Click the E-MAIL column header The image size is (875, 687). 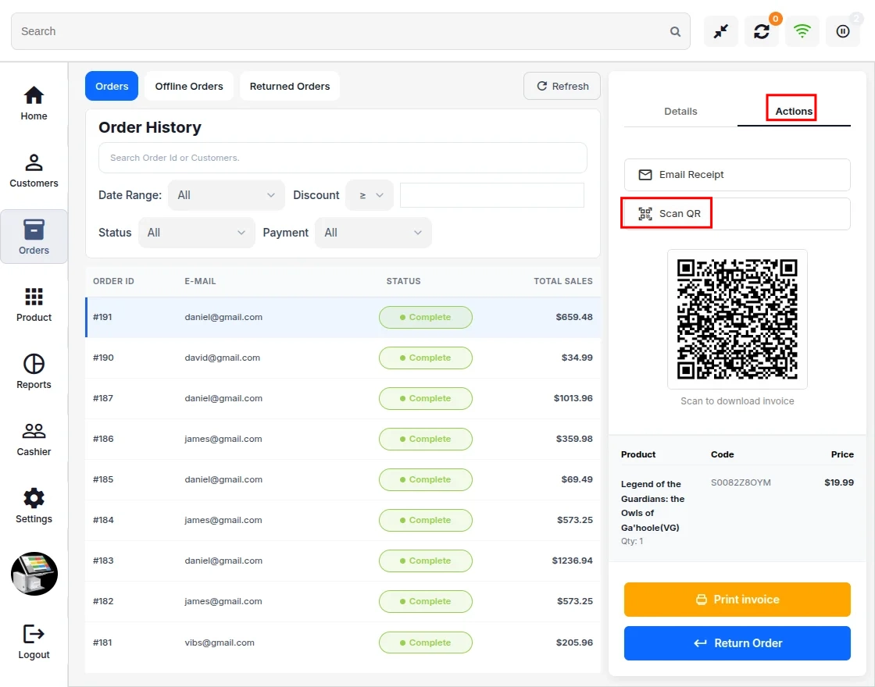200,281
